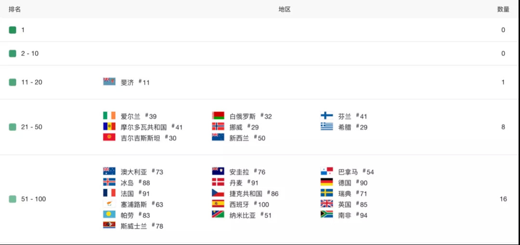Click the Germany flag next to 德国

tap(327, 182)
